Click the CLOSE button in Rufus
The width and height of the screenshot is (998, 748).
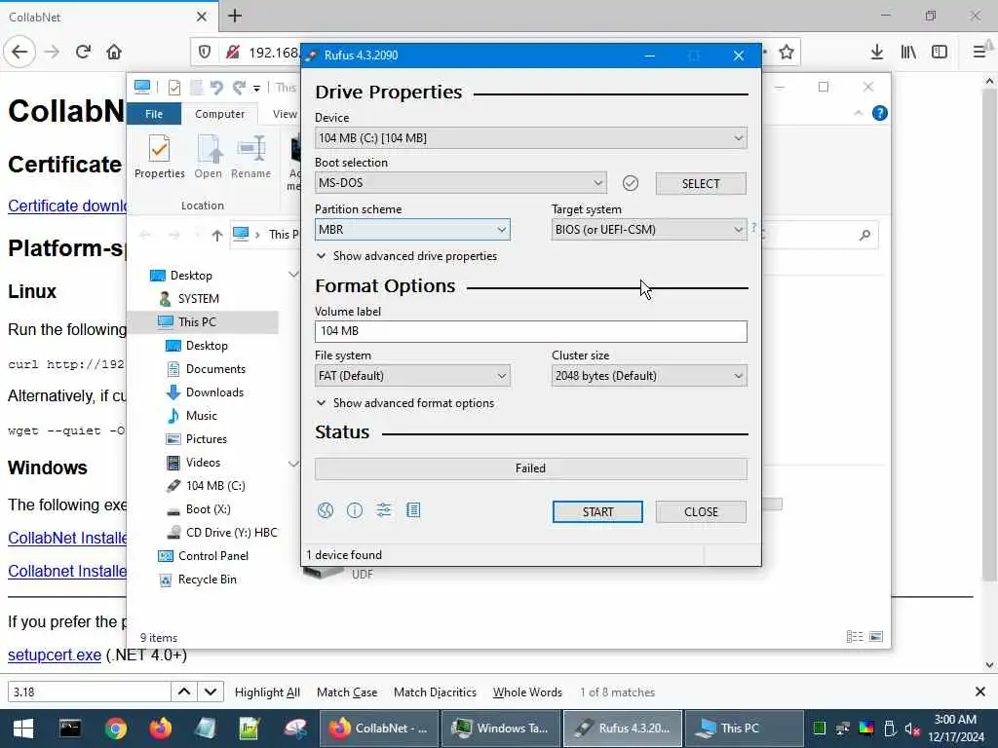pos(701,512)
